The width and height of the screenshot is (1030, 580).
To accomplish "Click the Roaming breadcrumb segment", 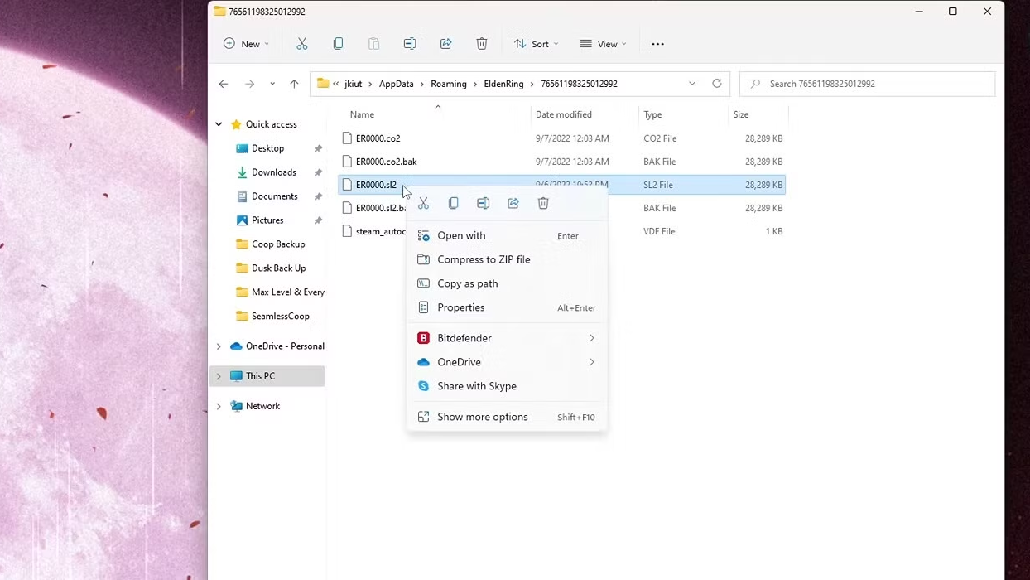I will (449, 84).
